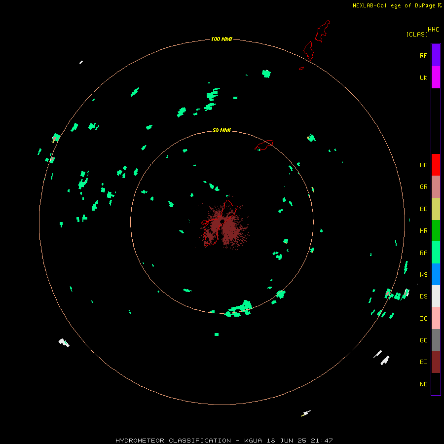Click the 50 NMI range ring label
Screen dimensions: 444x444
click(x=222, y=130)
